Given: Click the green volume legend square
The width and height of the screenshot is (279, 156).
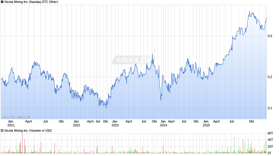Looking at the screenshot, I should pyautogui.click(x=2, y=130).
